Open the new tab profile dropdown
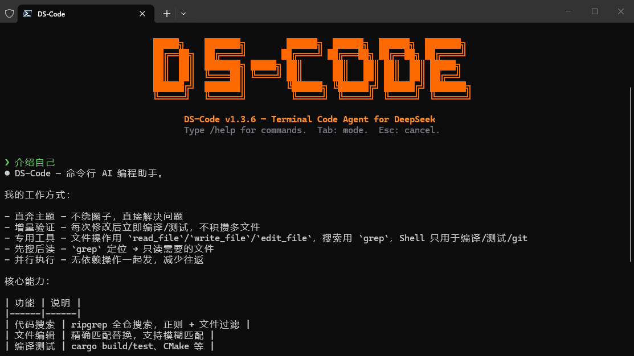Screen dimensions: 634x356 click(x=183, y=14)
